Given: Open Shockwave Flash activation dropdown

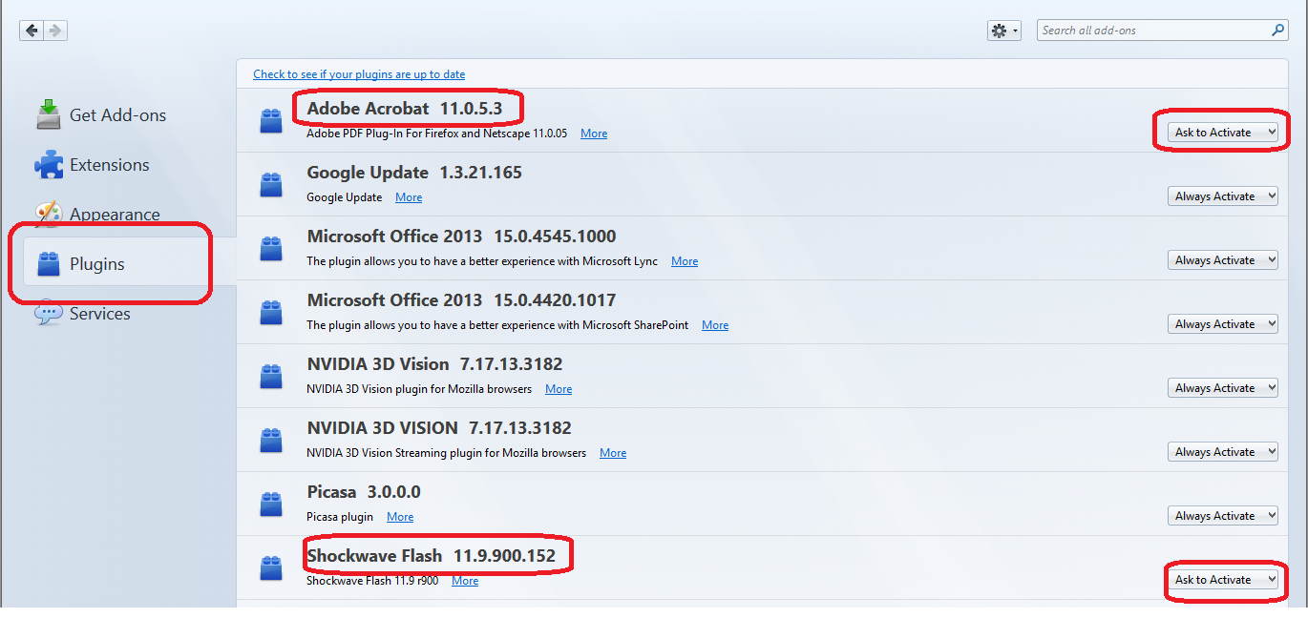Looking at the screenshot, I should (1223, 580).
